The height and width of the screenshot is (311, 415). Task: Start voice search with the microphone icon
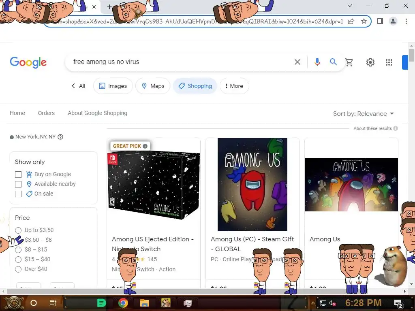tap(317, 62)
